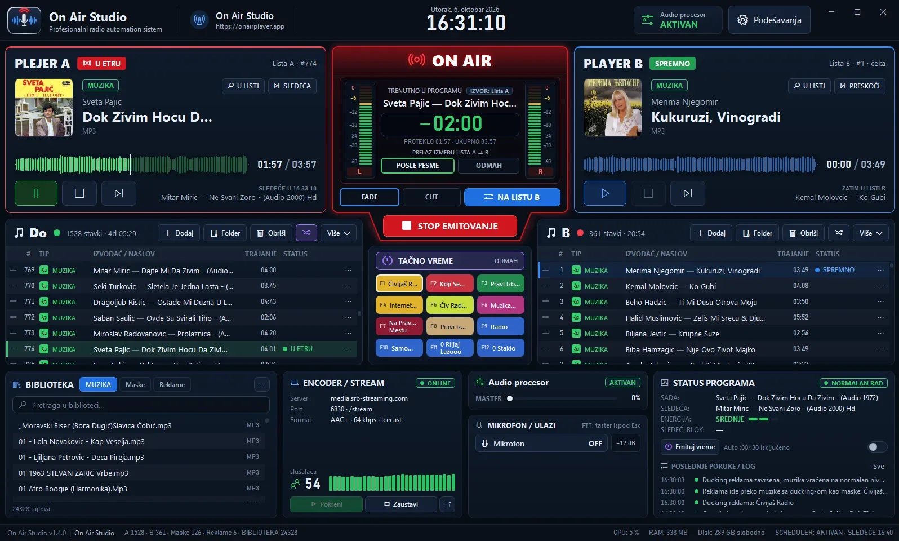The height and width of the screenshot is (541, 899).
Task: Trigger F9 Radio jingle
Action: (501, 326)
